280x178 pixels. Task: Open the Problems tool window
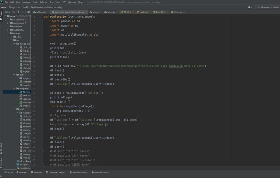(22, 172)
